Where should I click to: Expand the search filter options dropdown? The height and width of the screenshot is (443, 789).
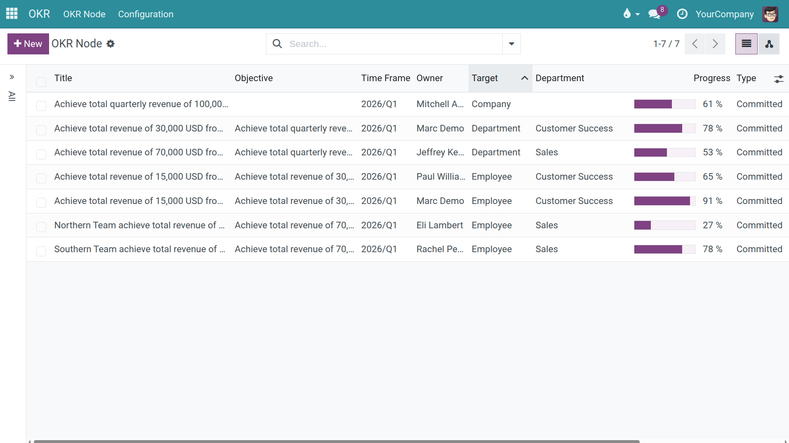pyautogui.click(x=511, y=44)
